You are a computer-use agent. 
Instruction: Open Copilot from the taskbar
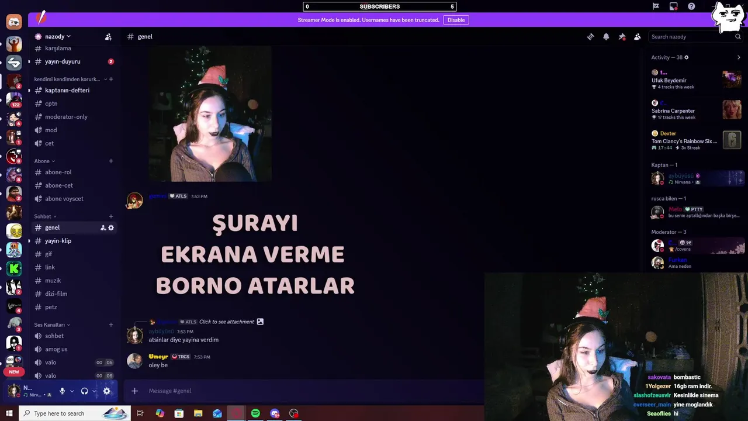(160, 413)
